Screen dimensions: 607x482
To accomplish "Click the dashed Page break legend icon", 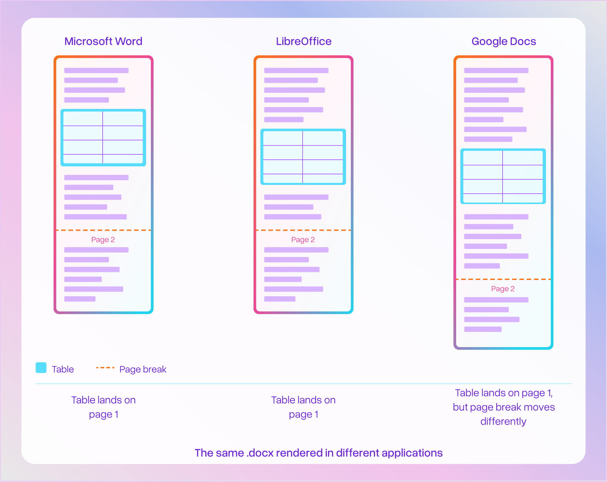I will point(105,368).
